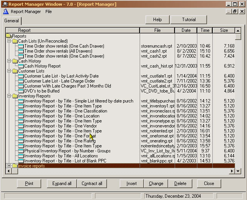Expand the invoice reports tree node
The image size is (247, 200).
(9, 166)
